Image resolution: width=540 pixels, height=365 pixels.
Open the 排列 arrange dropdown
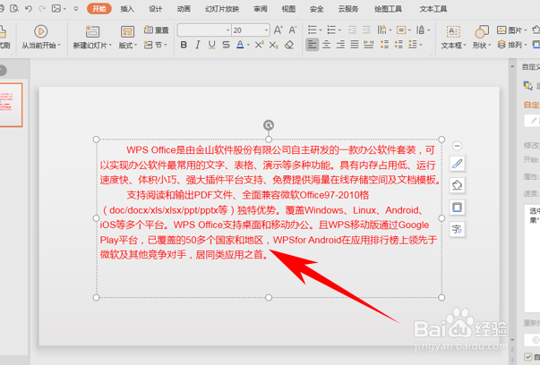512,45
